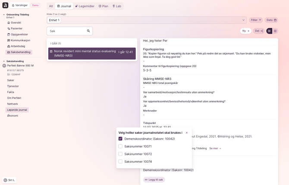This screenshot has width=289, height=185.
Task: Open the Dato calendar filter
Action: 271,20
